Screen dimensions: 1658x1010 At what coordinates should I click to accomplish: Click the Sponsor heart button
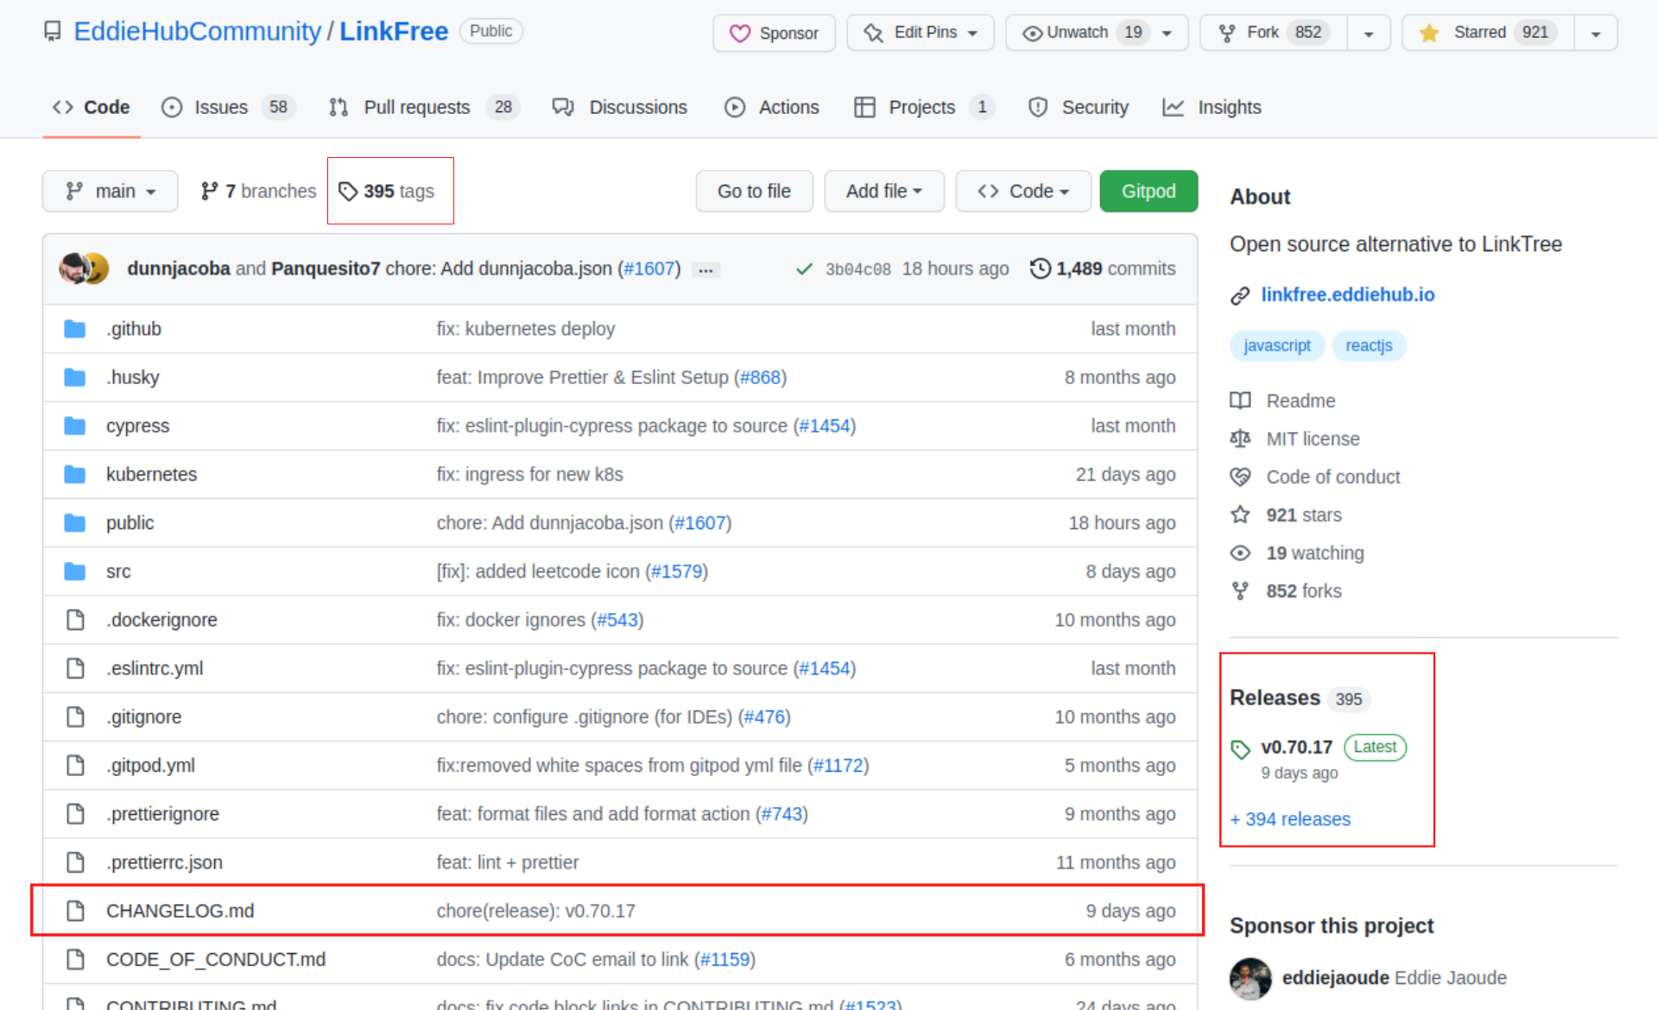(x=774, y=33)
